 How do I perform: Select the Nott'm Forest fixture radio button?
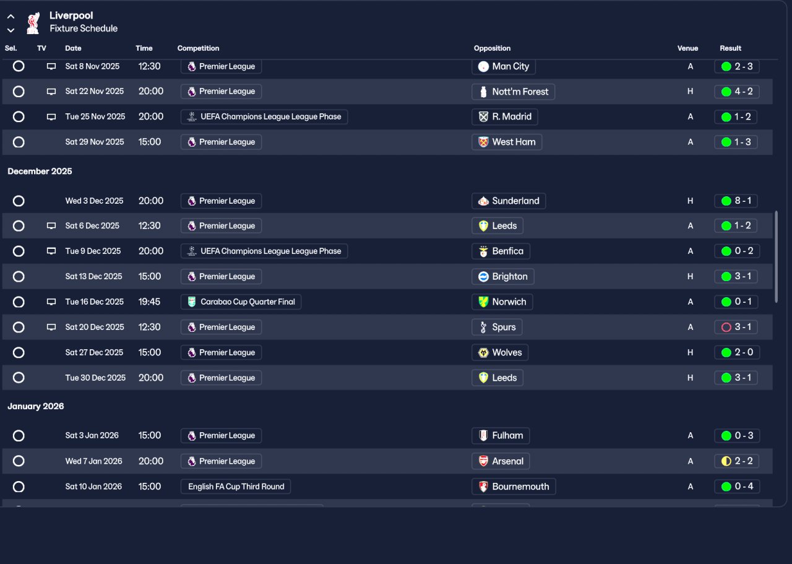pyautogui.click(x=19, y=92)
